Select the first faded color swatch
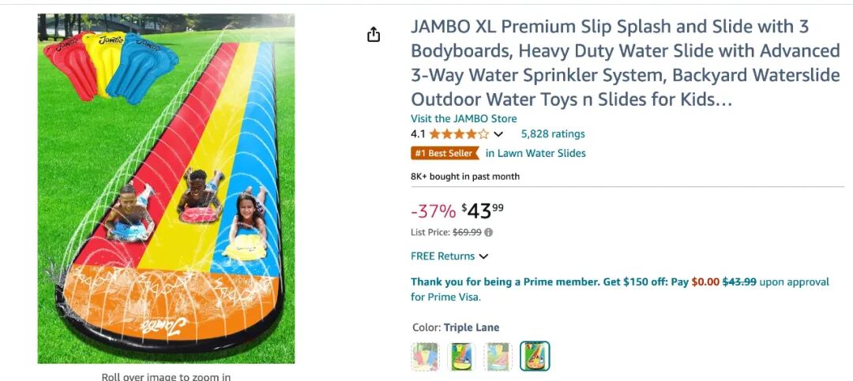 [x=425, y=357]
